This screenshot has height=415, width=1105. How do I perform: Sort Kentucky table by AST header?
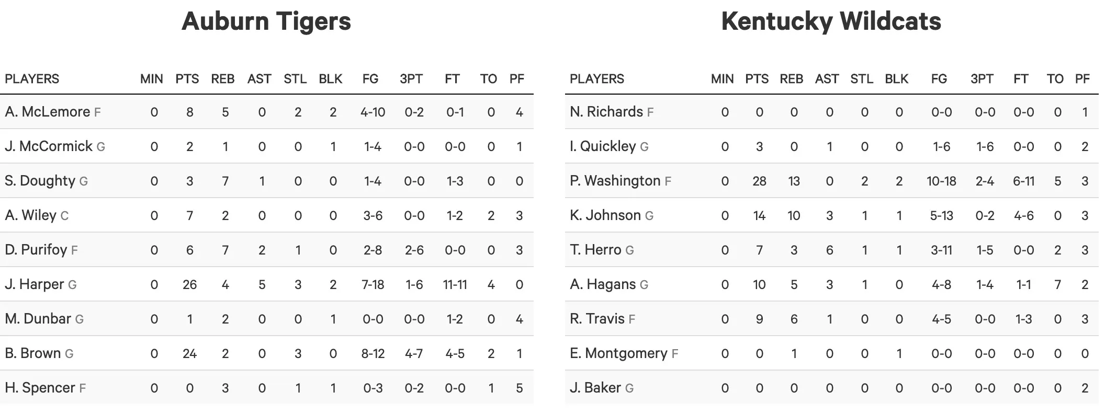click(x=827, y=79)
